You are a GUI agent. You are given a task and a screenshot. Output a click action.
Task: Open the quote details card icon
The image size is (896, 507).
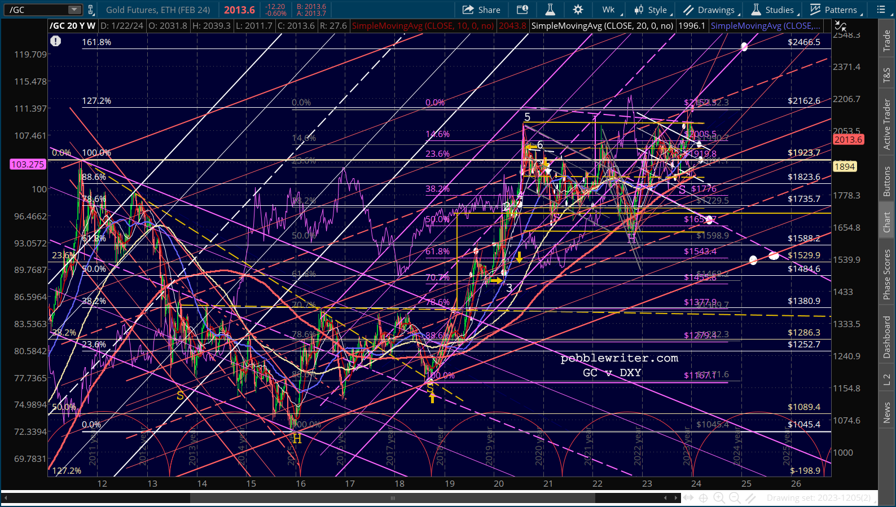pos(522,10)
